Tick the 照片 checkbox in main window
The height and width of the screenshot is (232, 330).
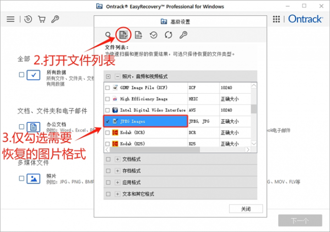click(x=21, y=179)
